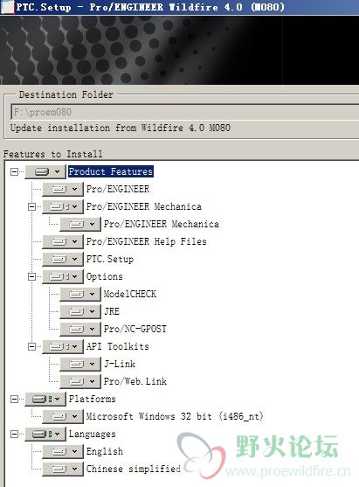Select the Product Features tree label
This screenshot has height=487, width=359.
point(111,171)
